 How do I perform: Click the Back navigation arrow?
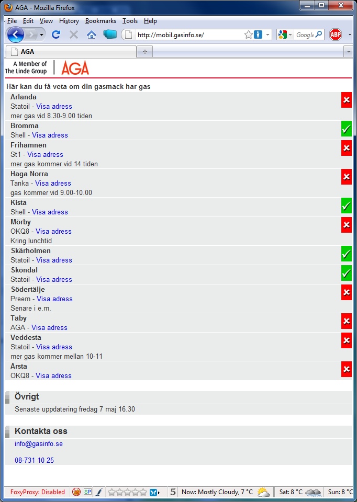point(15,35)
